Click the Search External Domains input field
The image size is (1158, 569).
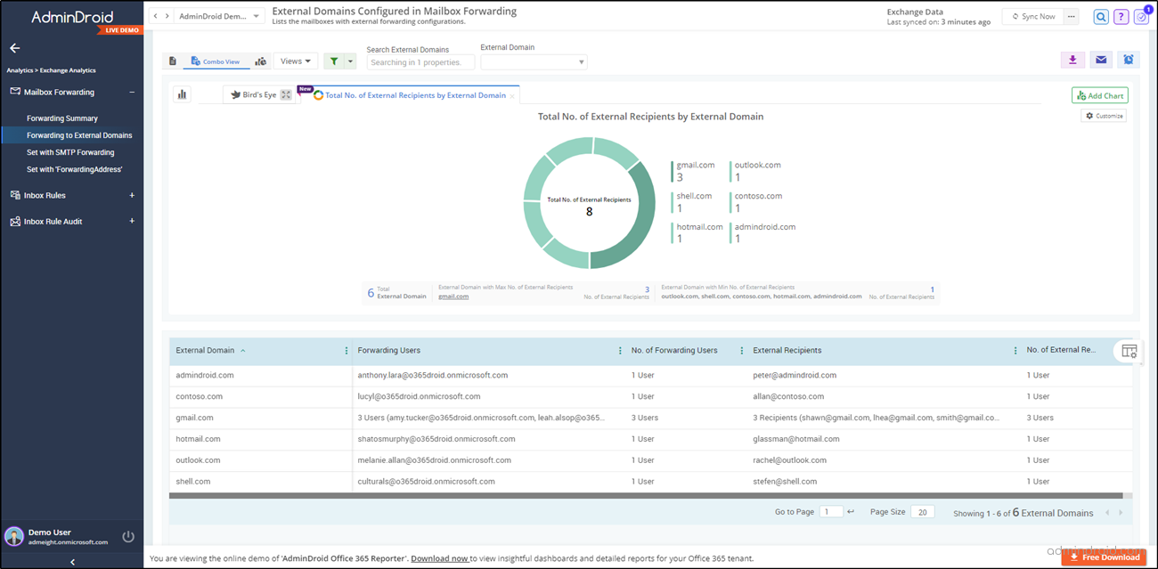click(x=420, y=62)
